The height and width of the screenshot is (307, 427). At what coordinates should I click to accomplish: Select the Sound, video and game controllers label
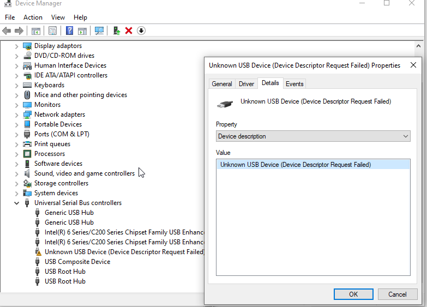[x=85, y=173]
